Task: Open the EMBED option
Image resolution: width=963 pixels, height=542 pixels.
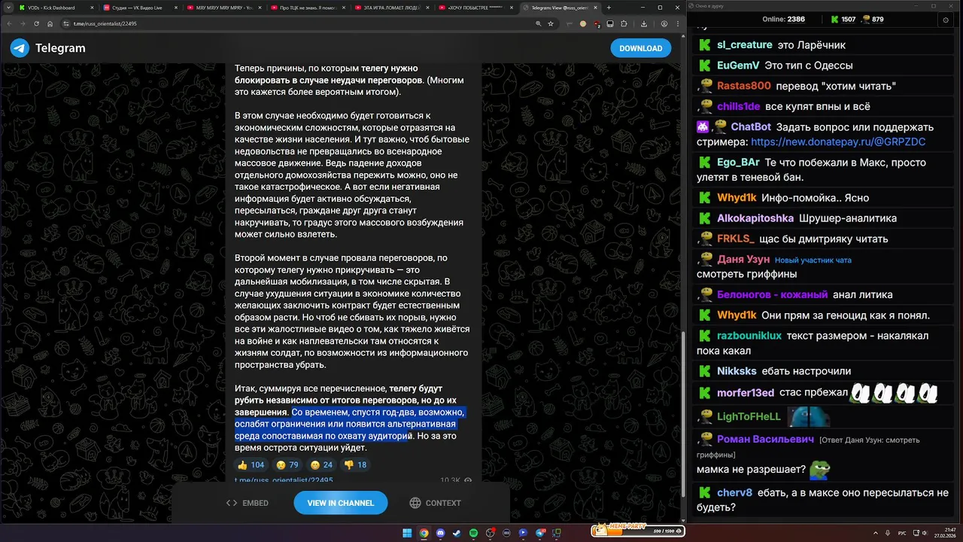Action: tap(248, 503)
